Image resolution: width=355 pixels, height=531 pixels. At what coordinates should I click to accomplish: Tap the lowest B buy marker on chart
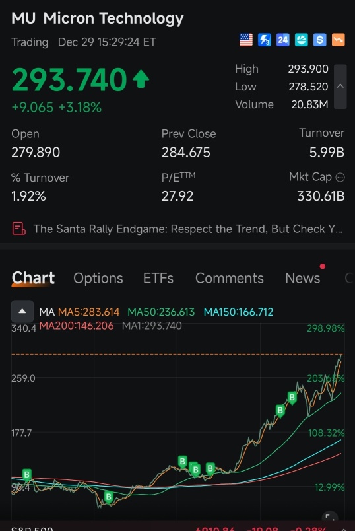[x=109, y=497]
